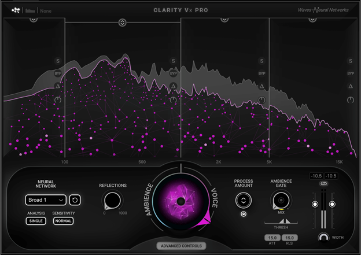Click the 15K frequency axis label
Viewport: 361px width, 255px height.
pyautogui.click(x=339, y=162)
